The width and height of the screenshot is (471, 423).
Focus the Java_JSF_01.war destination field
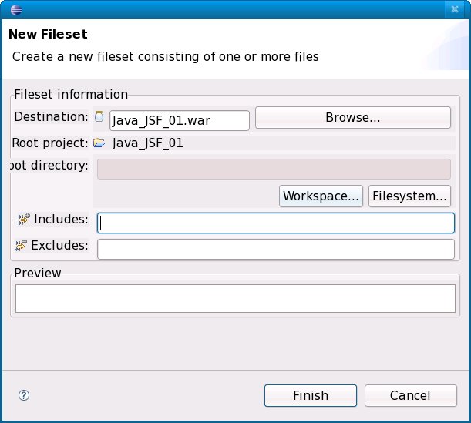click(179, 120)
